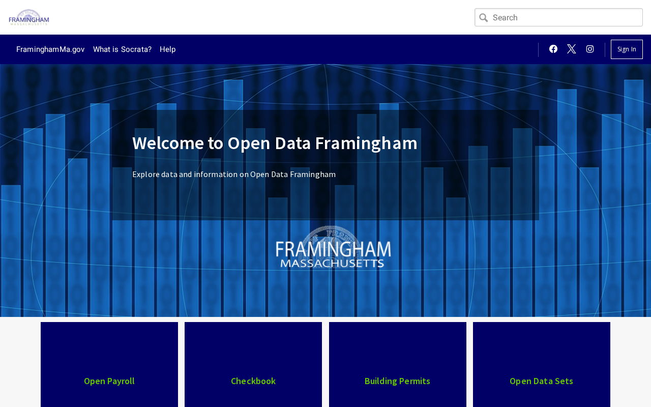
Task: Open the Help menu link
Action: coord(168,49)
